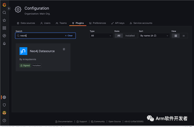Screen dimensions: 194x127
Task: Click the v9.4.3 version link
Action: point(134,122)
